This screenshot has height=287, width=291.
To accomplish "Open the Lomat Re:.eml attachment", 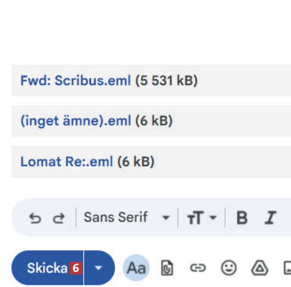I will click(x=67, y=162).
